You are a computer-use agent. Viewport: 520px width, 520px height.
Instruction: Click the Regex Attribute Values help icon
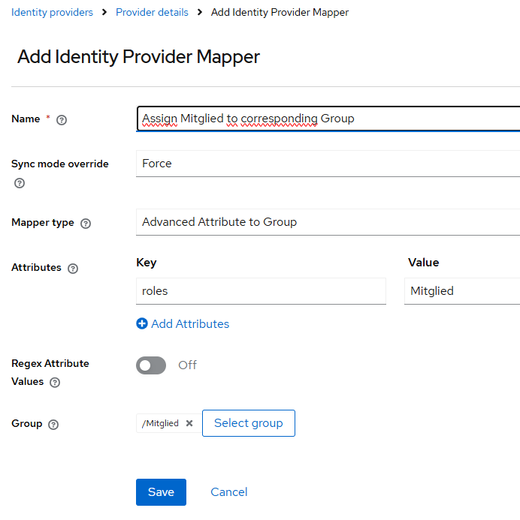click(x=55, y=383)
